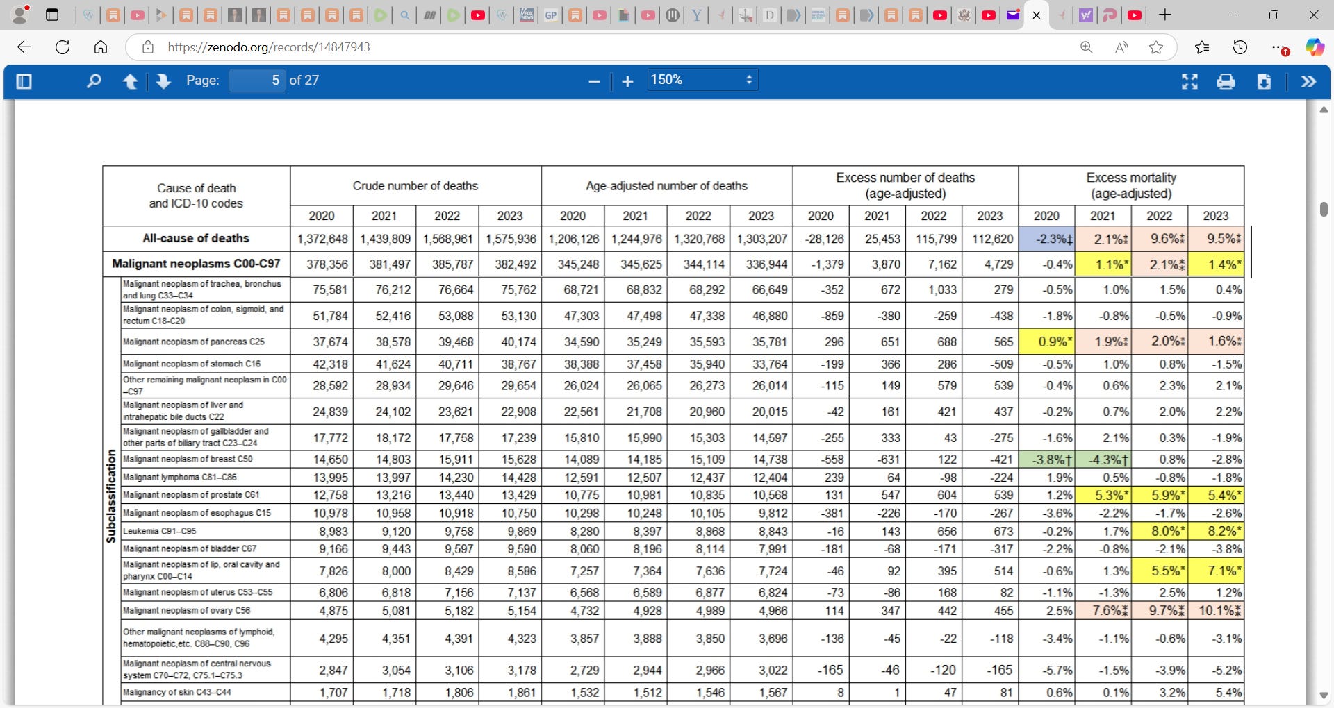
Task: Zoom in the PDF document
Action: (627, 81)
